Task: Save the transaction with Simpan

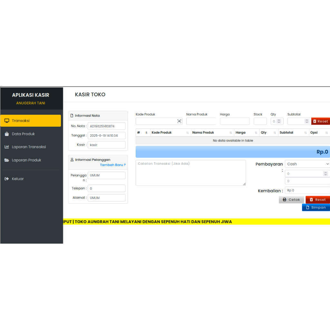Action: (x=316, y=208)
